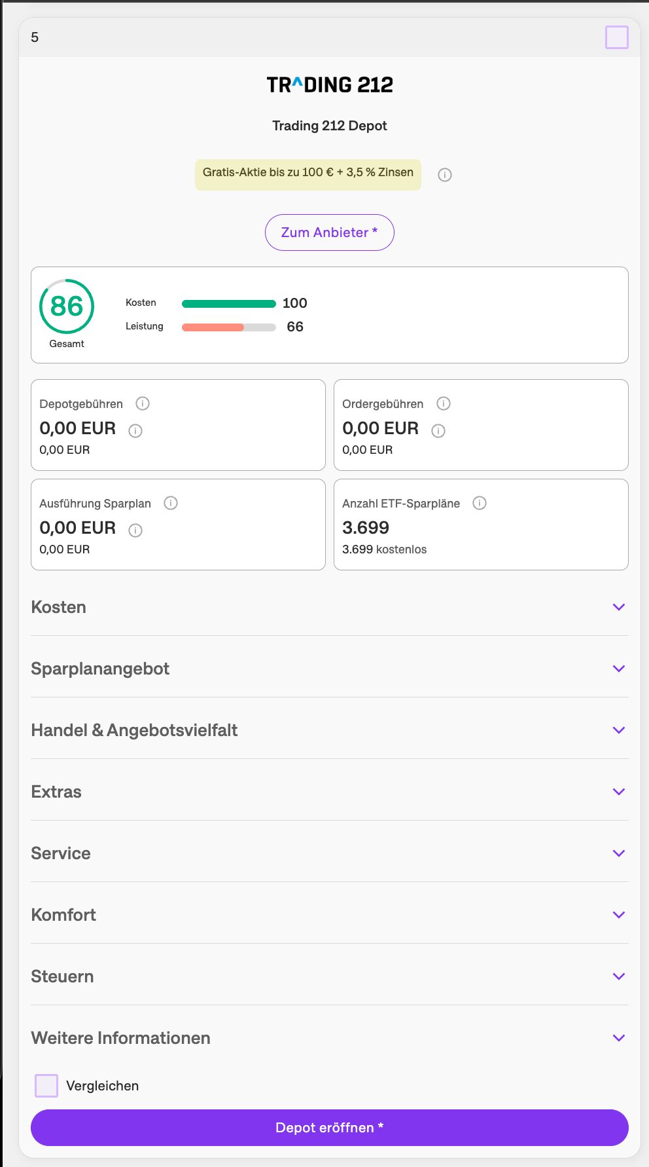The image size is (649, 1167).
Task: Tick the checkbox in the card header
Action: (617, 37)
